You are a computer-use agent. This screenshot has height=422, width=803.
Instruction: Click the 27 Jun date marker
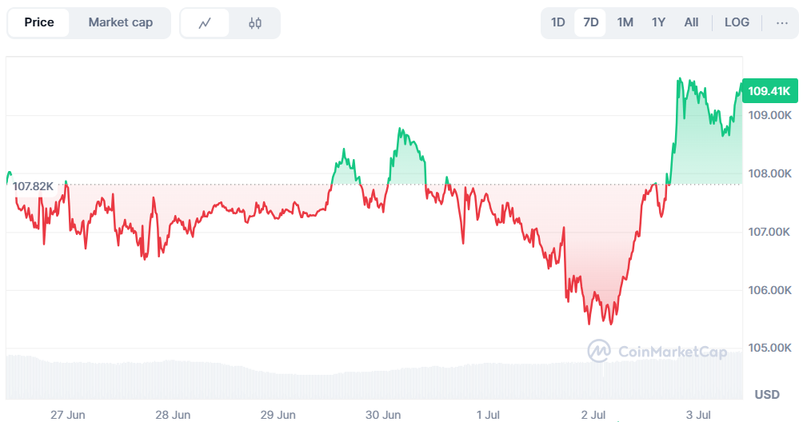click(68, 415)
